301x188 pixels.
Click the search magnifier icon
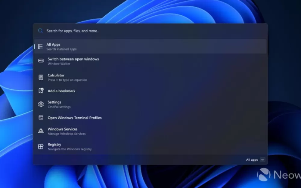pyautogui.click(x=40, y=31)
